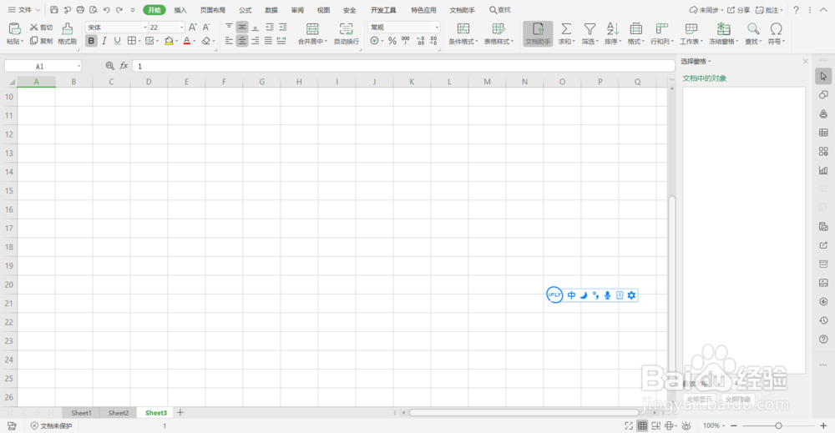Click the Doc Assistant (文档助手) ribbon button
Viewport: 835px width, 433px height.
tap(538, 33)
